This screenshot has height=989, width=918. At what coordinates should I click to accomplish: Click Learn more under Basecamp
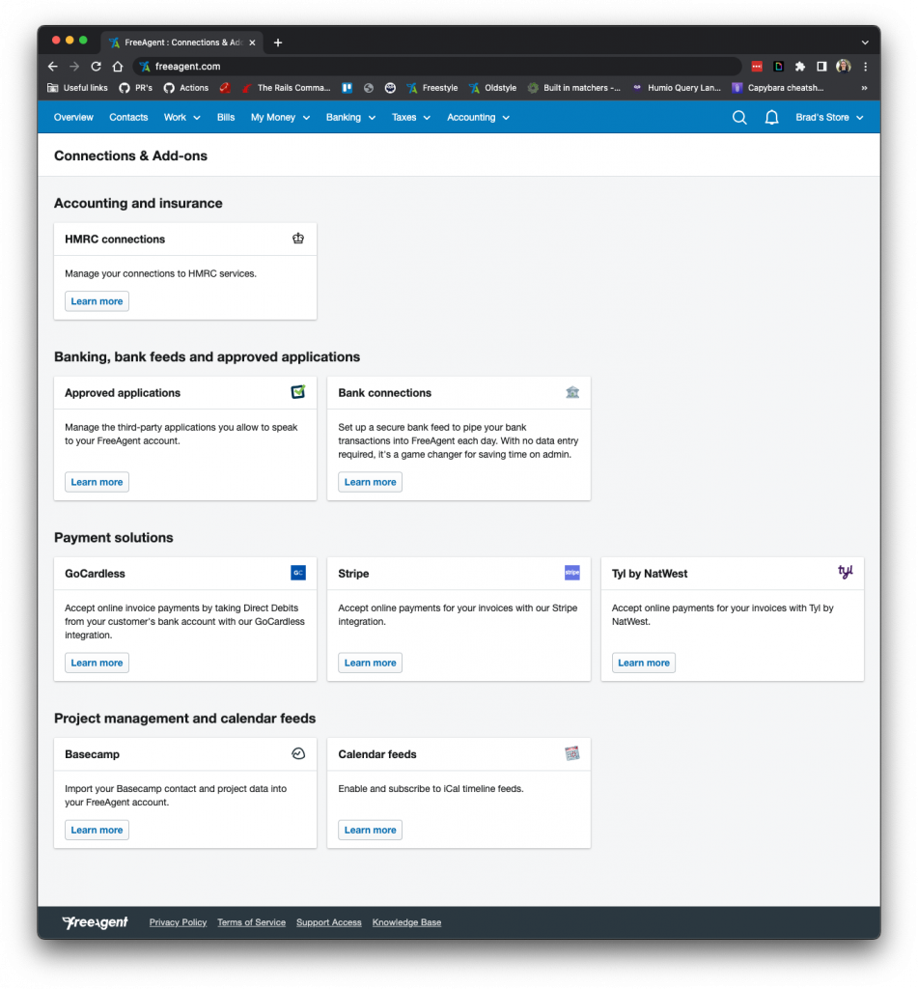point(97,830)
